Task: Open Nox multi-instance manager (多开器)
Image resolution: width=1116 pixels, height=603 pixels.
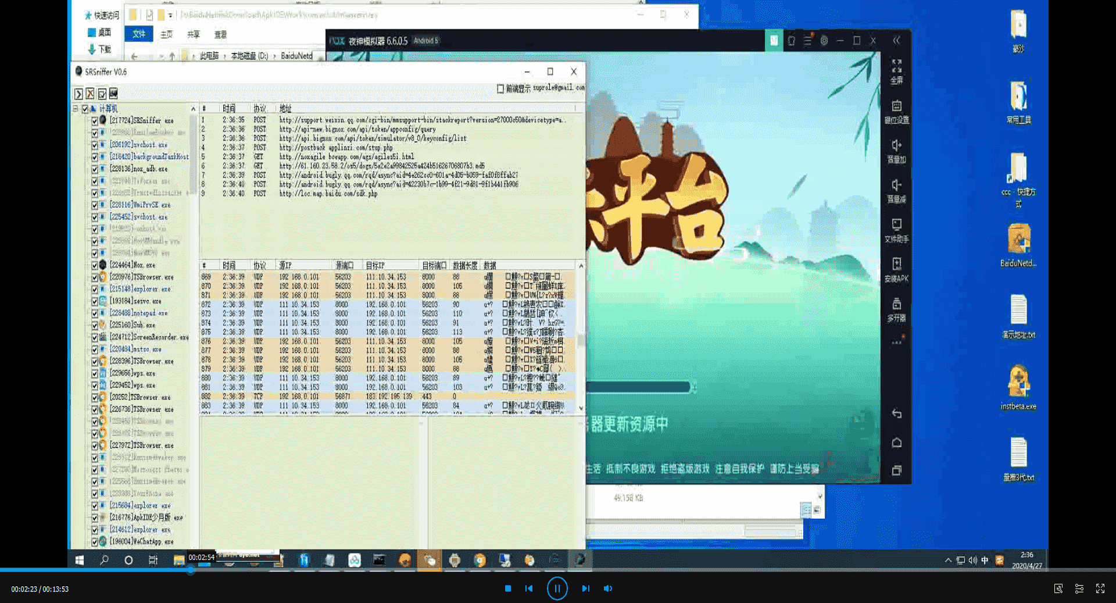Action: (896, 309)
